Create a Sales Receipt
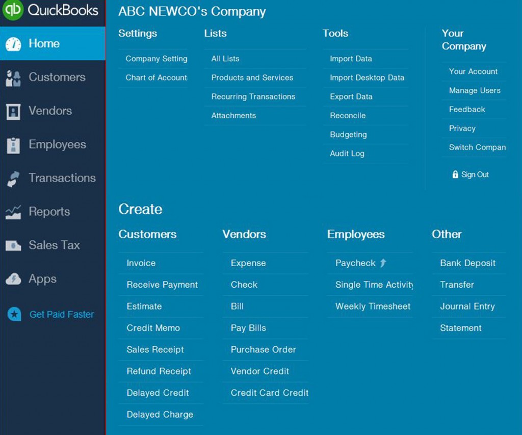This screenshot has height=435, width=522. tap(155, 350)
